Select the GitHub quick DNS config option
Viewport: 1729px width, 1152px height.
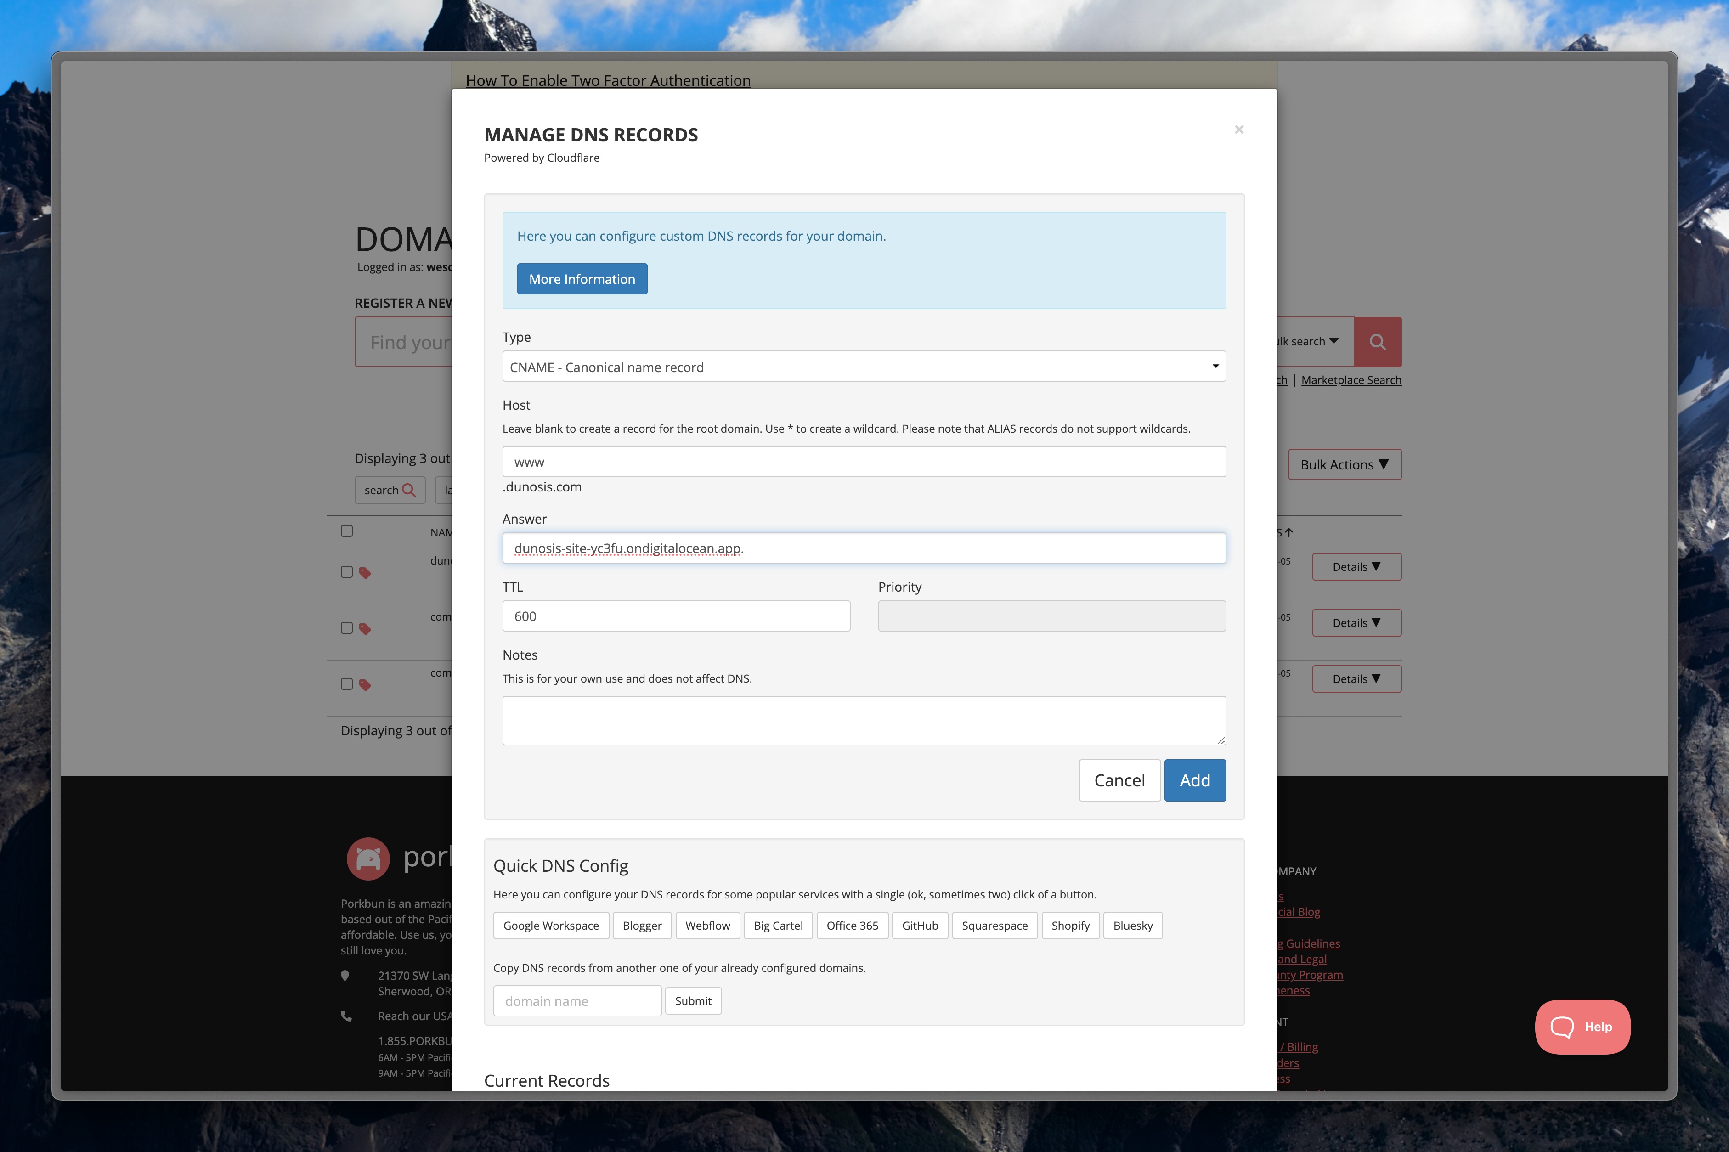[x=919, y=925]
